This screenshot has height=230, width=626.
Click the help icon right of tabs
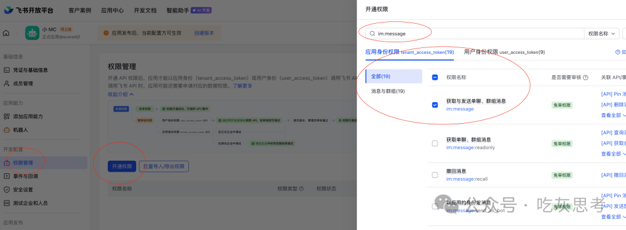click(x=618, y=52)
